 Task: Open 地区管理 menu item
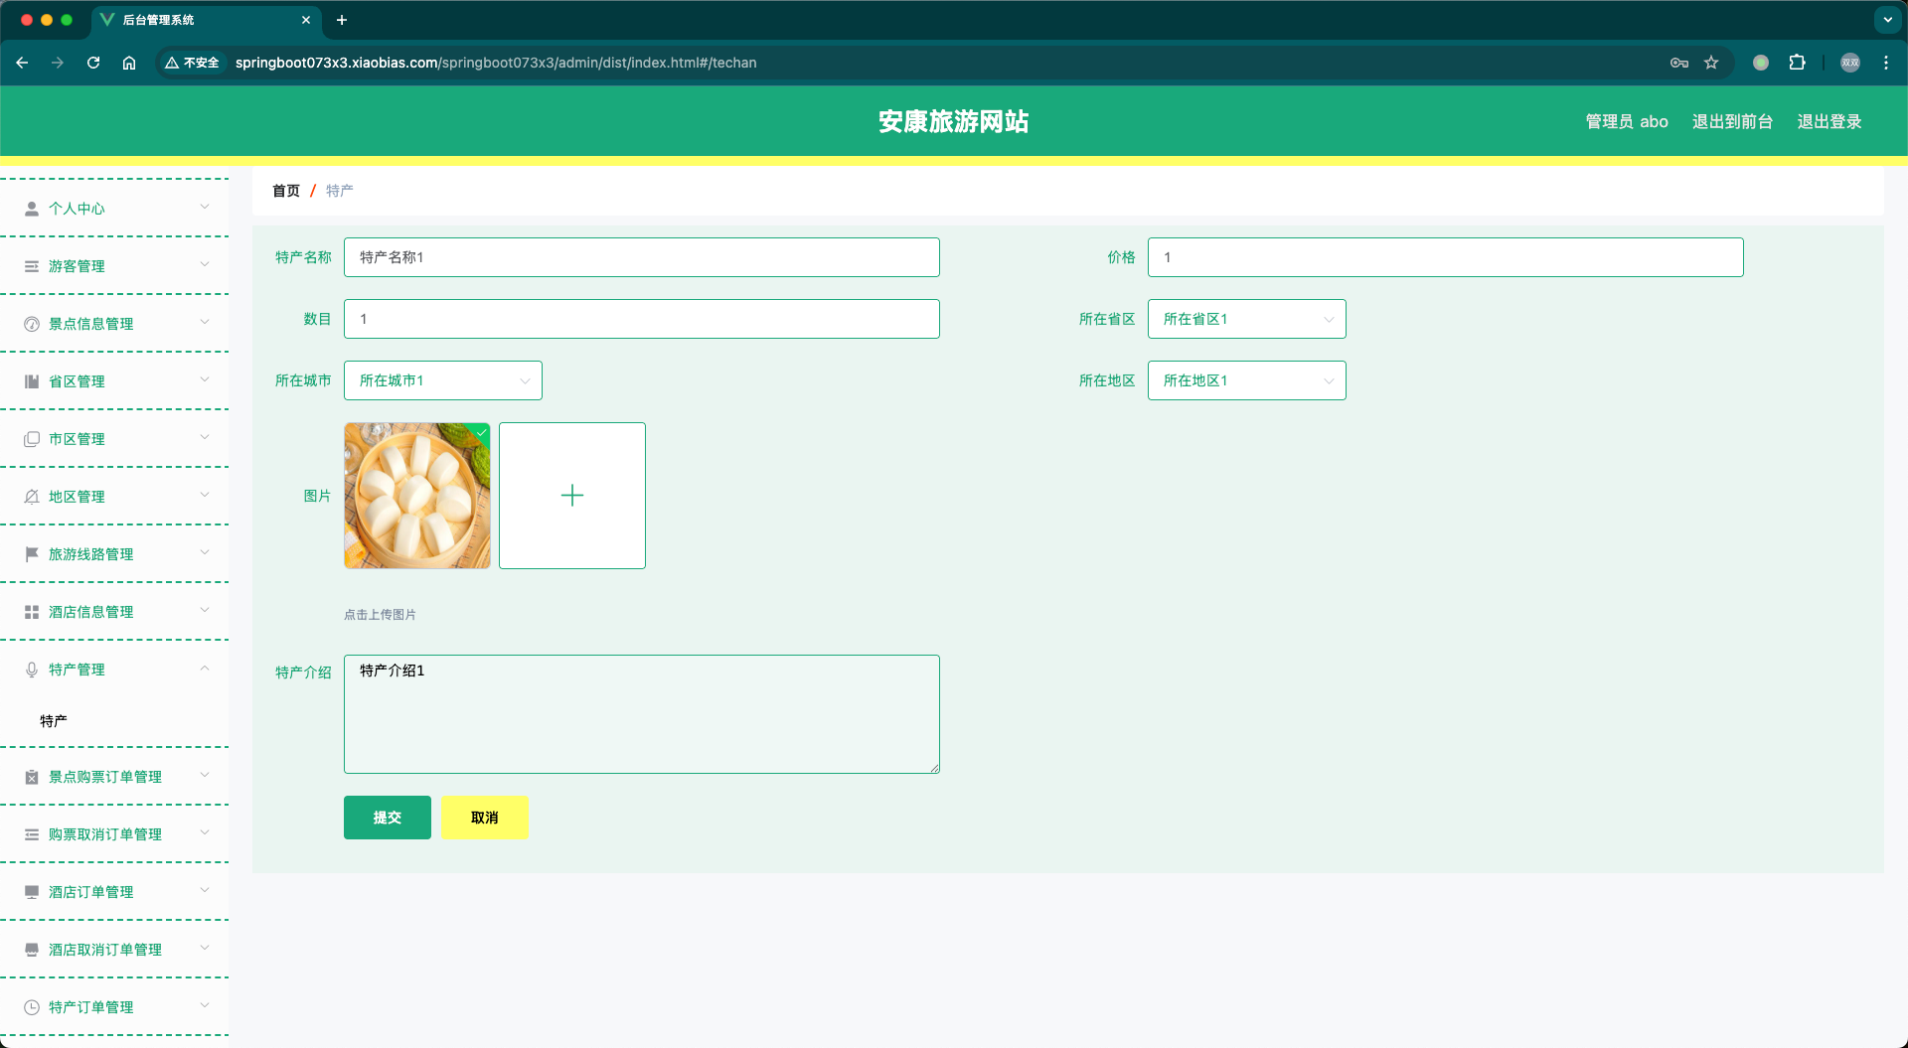[114, 497]
